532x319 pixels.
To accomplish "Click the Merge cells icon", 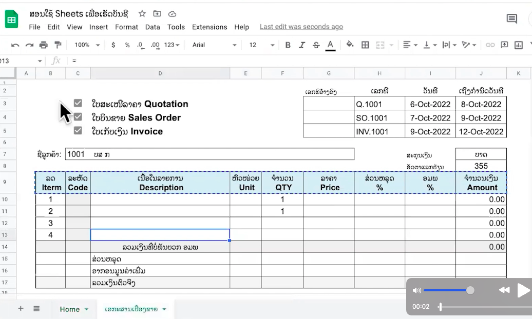I will tap(380, 45).
